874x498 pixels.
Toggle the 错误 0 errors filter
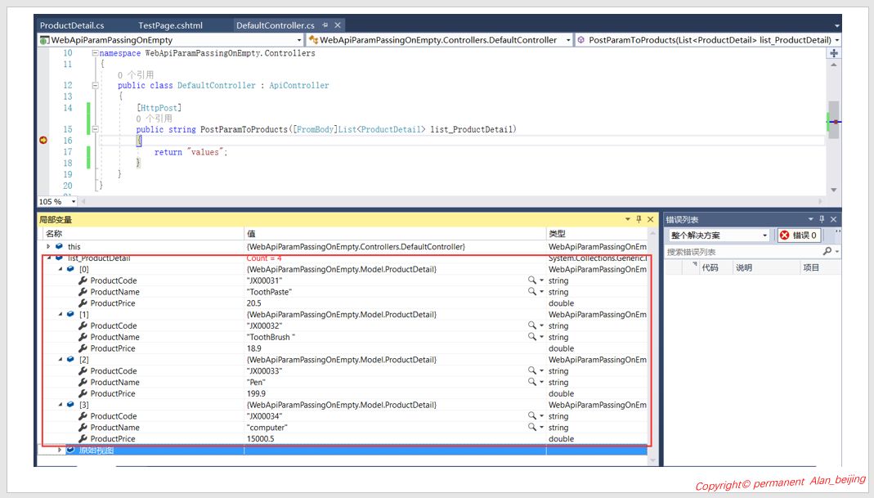(800, 236)
